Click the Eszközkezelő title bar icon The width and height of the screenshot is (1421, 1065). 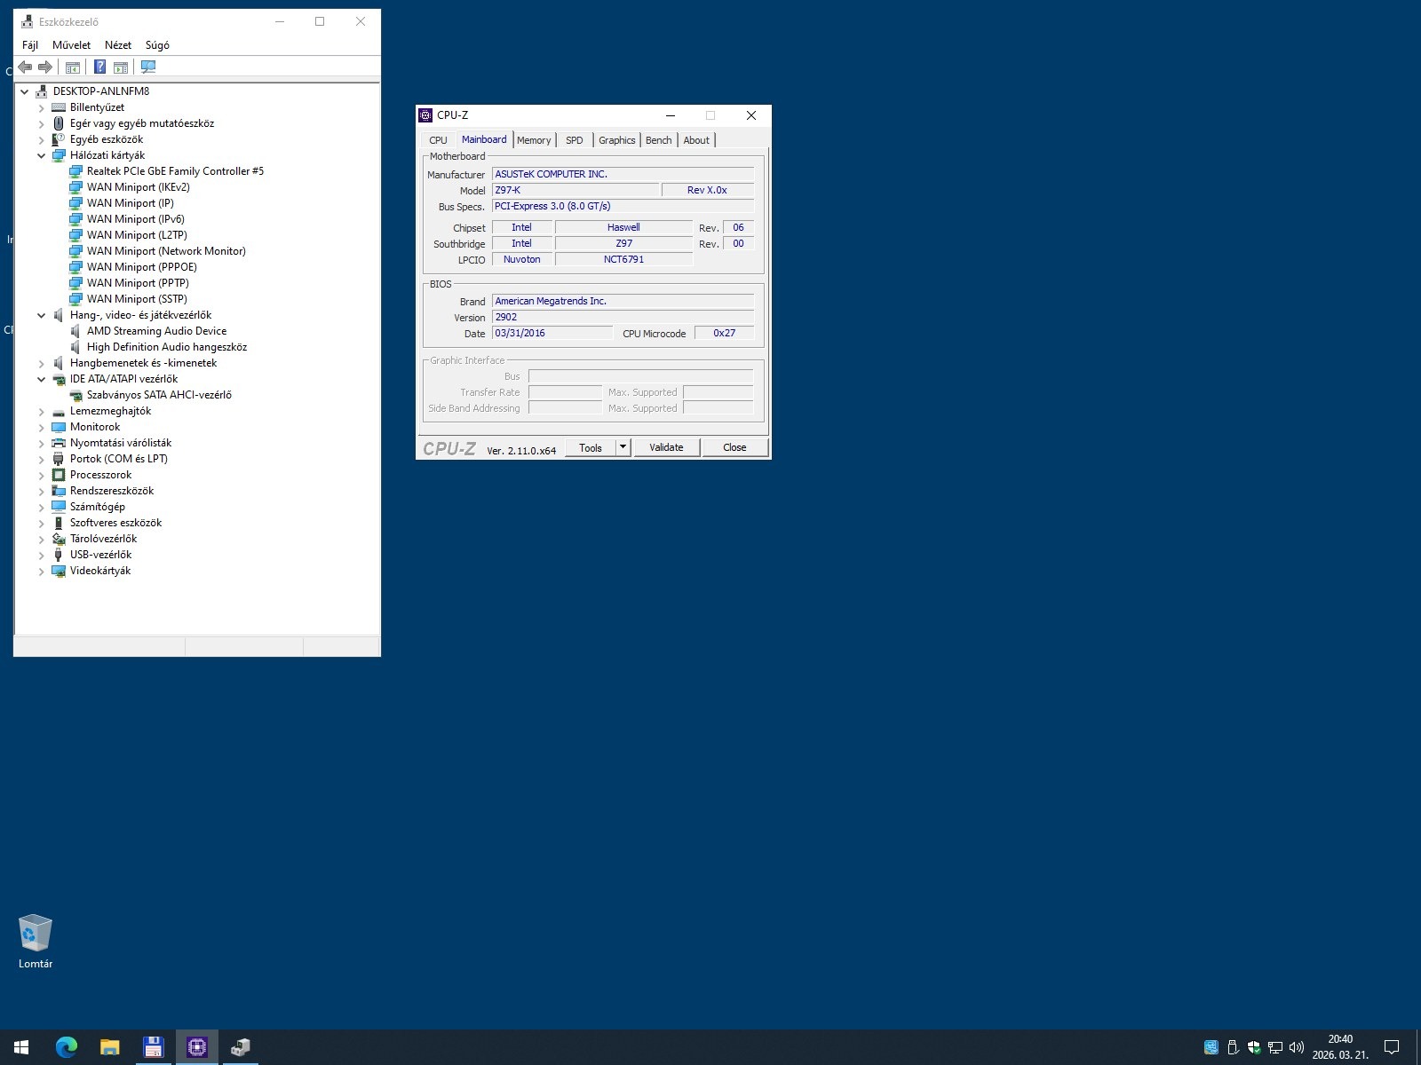coord(27,21)
